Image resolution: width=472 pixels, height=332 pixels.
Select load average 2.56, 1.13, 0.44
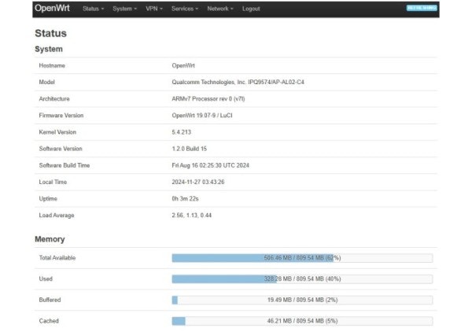192,216
